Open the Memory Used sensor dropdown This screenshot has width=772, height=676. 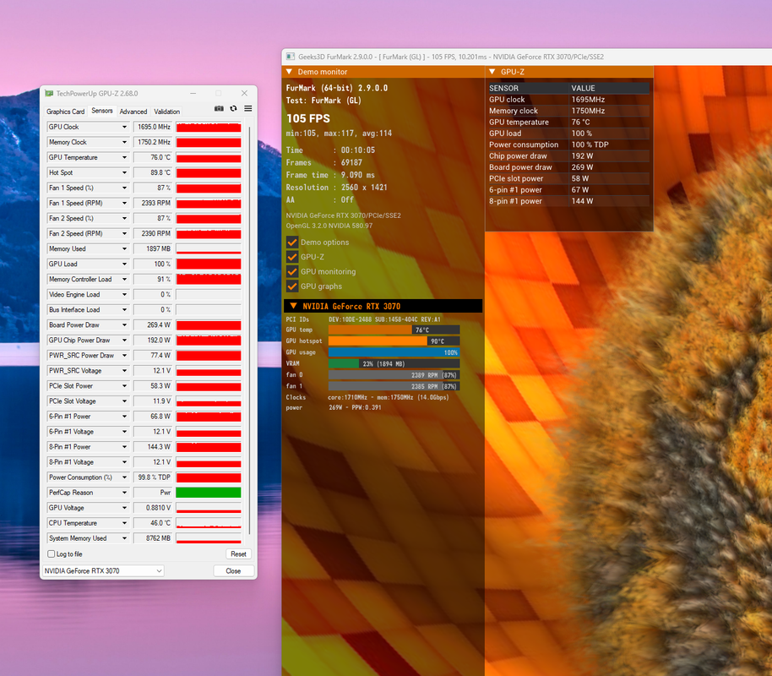[124, 248]
